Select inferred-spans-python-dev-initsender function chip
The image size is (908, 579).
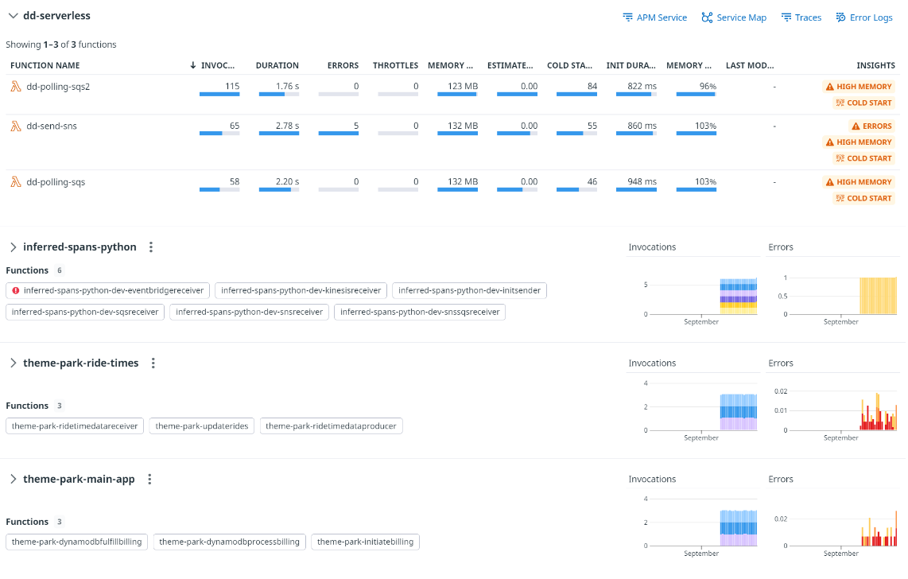(x=469, y=290)
